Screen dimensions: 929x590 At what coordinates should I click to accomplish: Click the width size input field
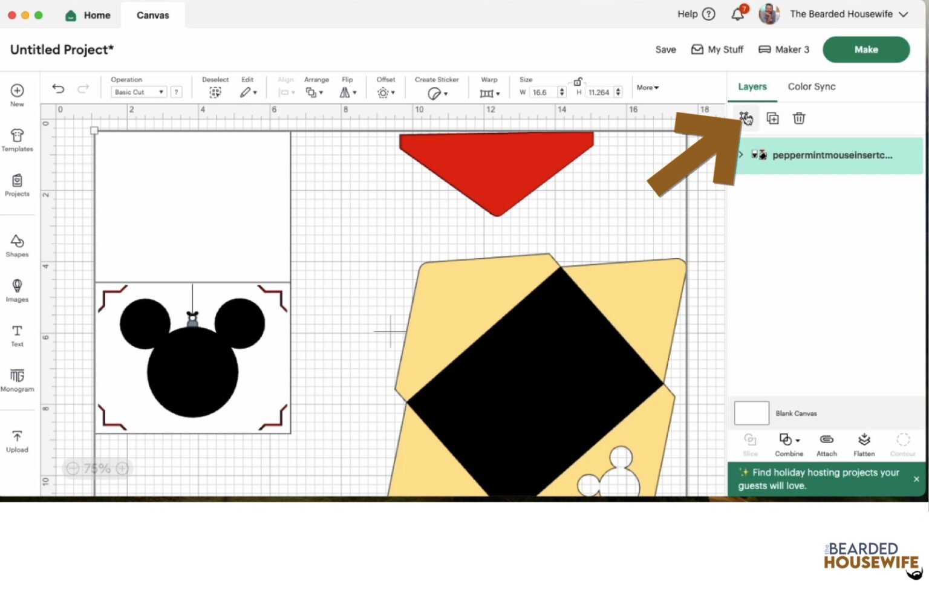544,92
